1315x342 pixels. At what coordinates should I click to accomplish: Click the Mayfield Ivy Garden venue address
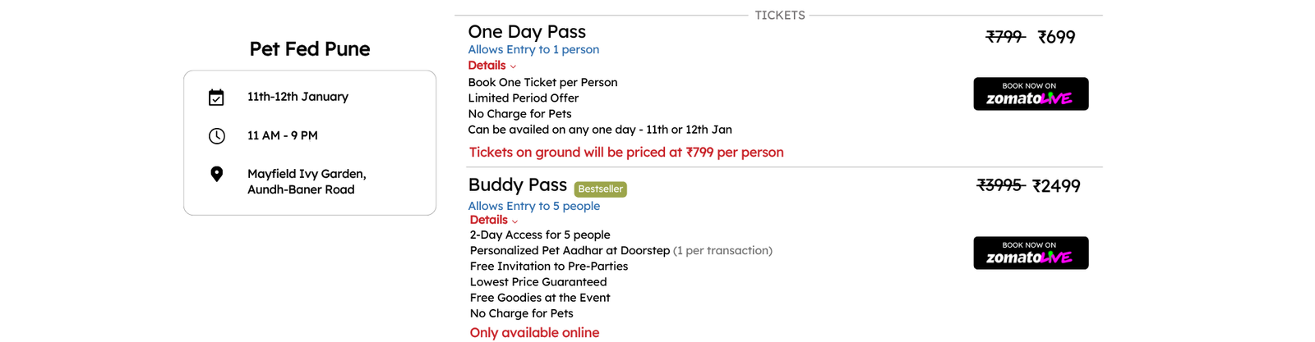pyautogui.click(x=307, y=181)
